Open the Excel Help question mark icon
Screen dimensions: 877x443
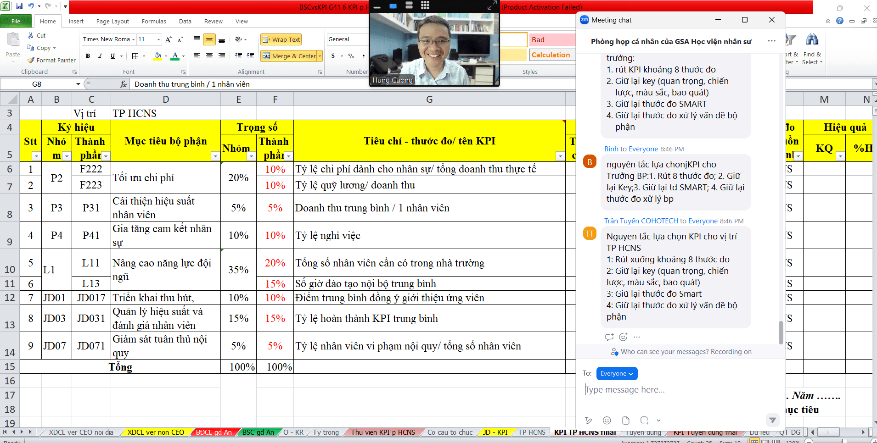pyautogui.click(x=840, y=21)
